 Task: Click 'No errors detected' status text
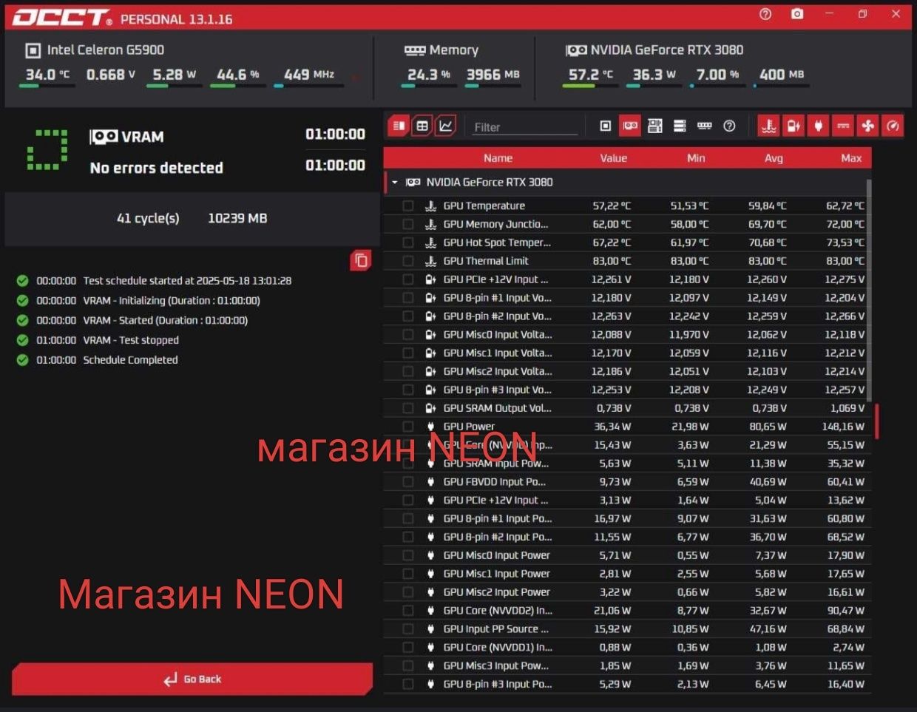click(156, 168)
